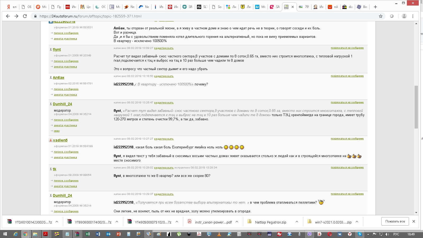The height and width of the screenshot is (238, 423).
Task: Edit the post written at 13:28:02 by tk
Action: point(164,168)
